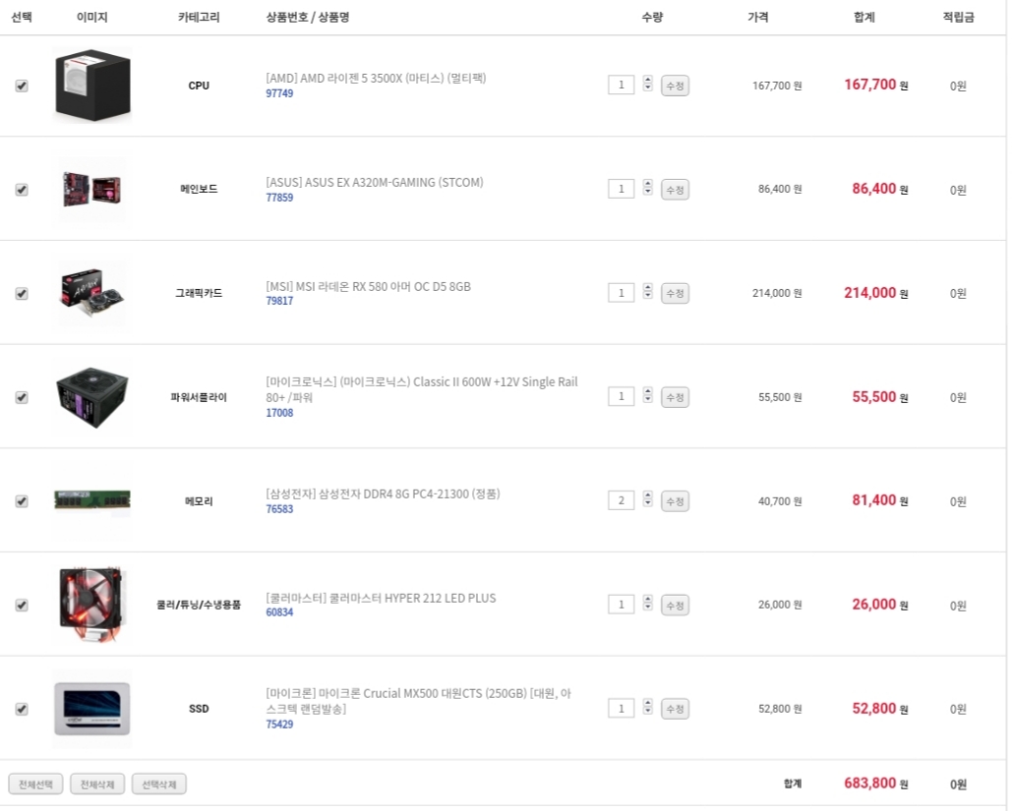The image size is (1012, 811).
Task: Click the 전체삭제 button
Action: (97, 783)
